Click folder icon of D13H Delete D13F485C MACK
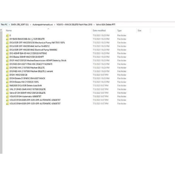This screenshot has height=175, width=175. 7,78
